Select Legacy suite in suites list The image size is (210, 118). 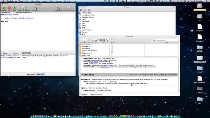click(x=86, y=55)
